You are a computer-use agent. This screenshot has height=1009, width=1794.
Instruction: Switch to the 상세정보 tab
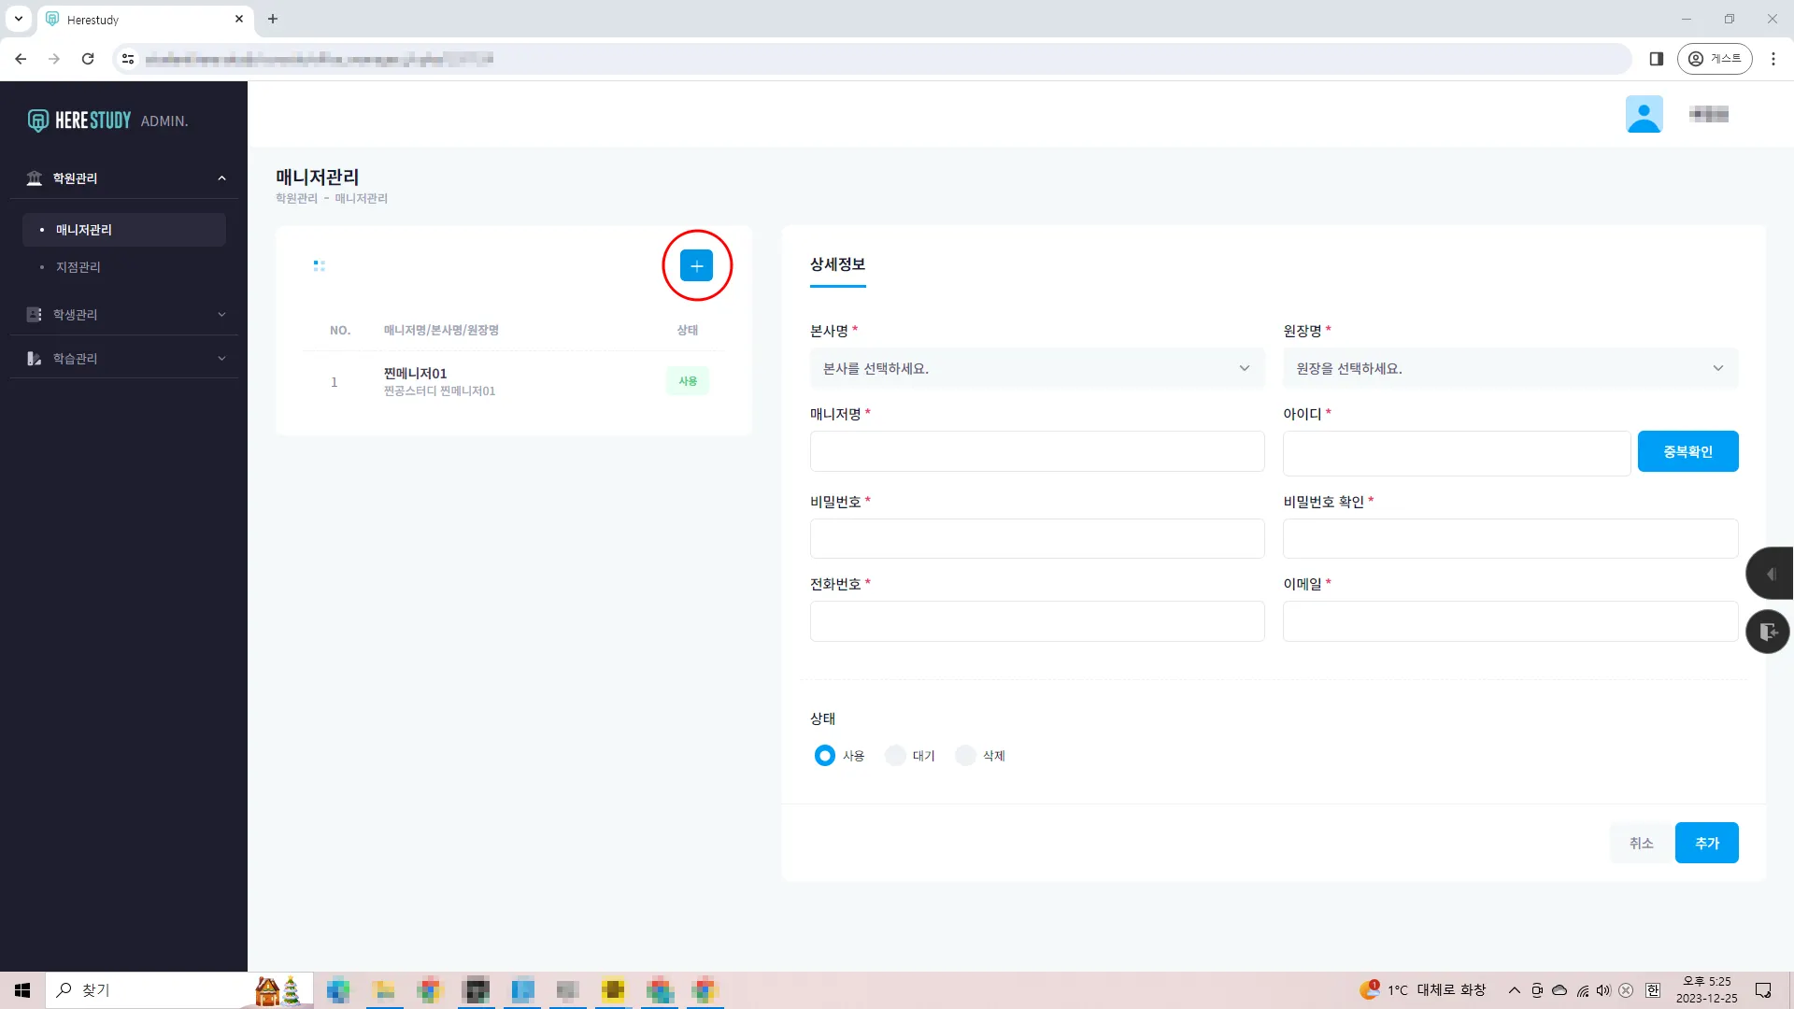[x=837, y=264]
